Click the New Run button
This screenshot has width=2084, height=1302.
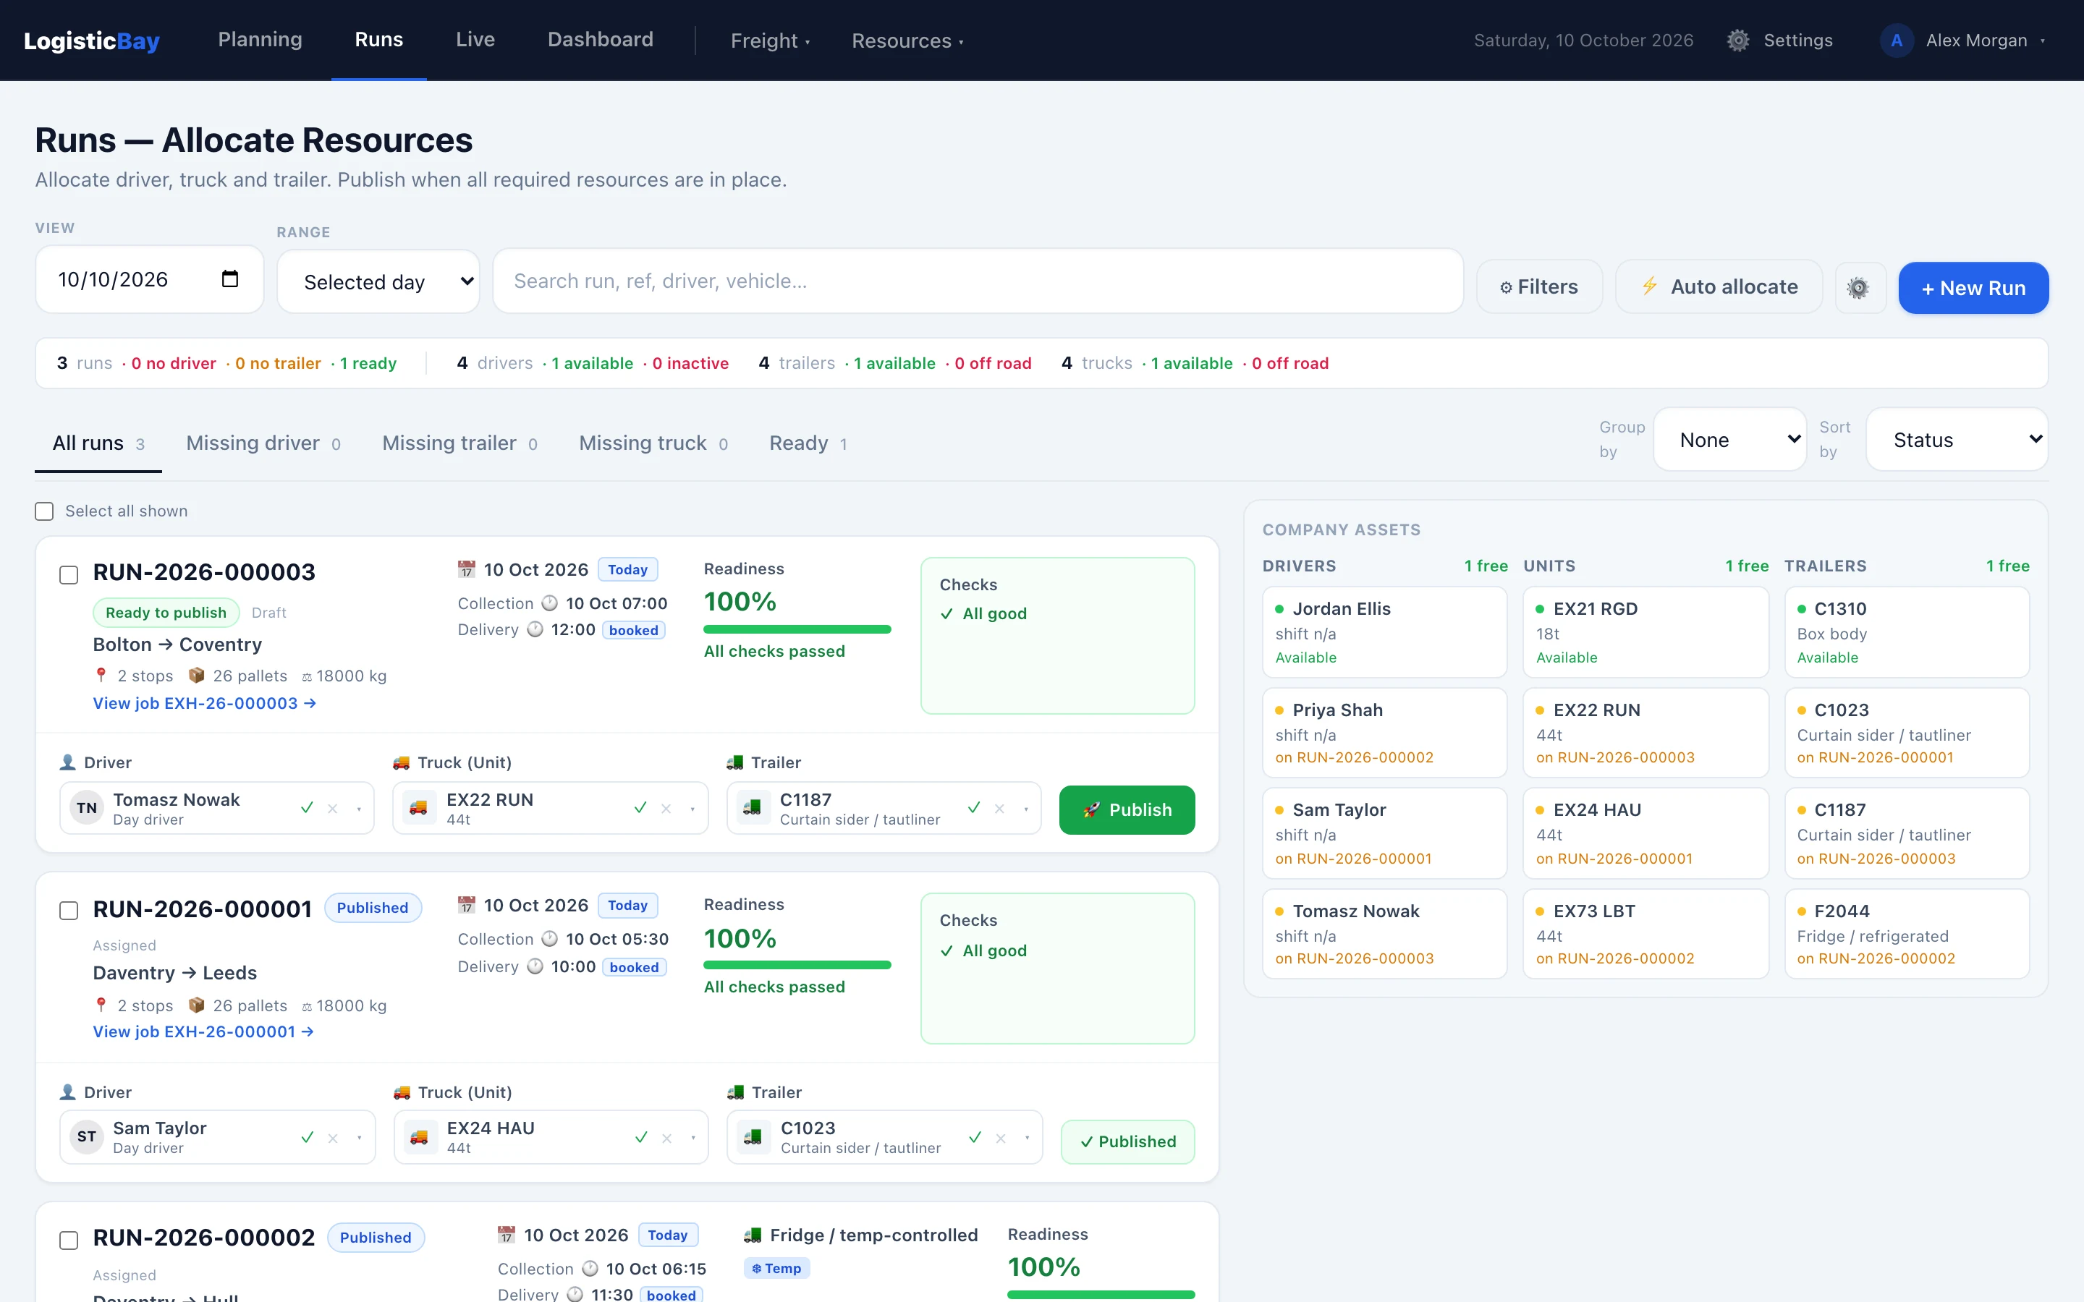pos(1973,288)
